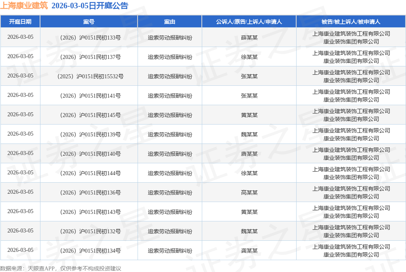Click 上海康业建筑装饰工程有限公司 in the 141号 row

coord(351,92)
